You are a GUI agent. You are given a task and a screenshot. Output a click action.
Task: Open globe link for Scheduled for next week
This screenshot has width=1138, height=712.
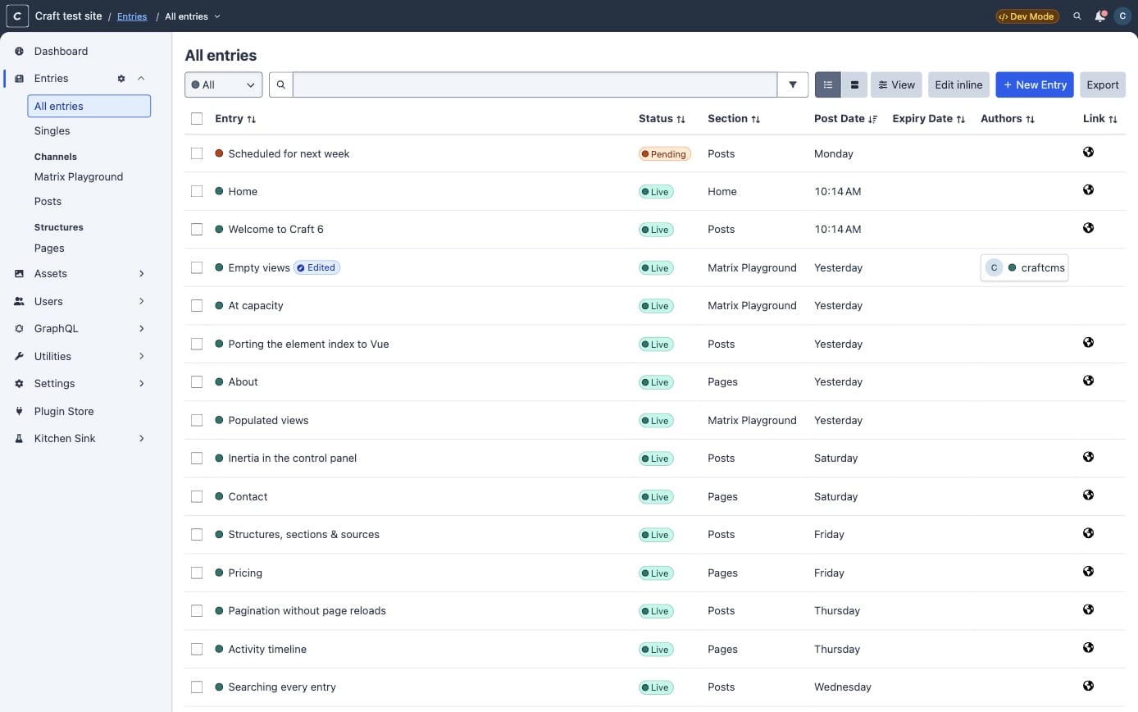tap(1088, 152)
